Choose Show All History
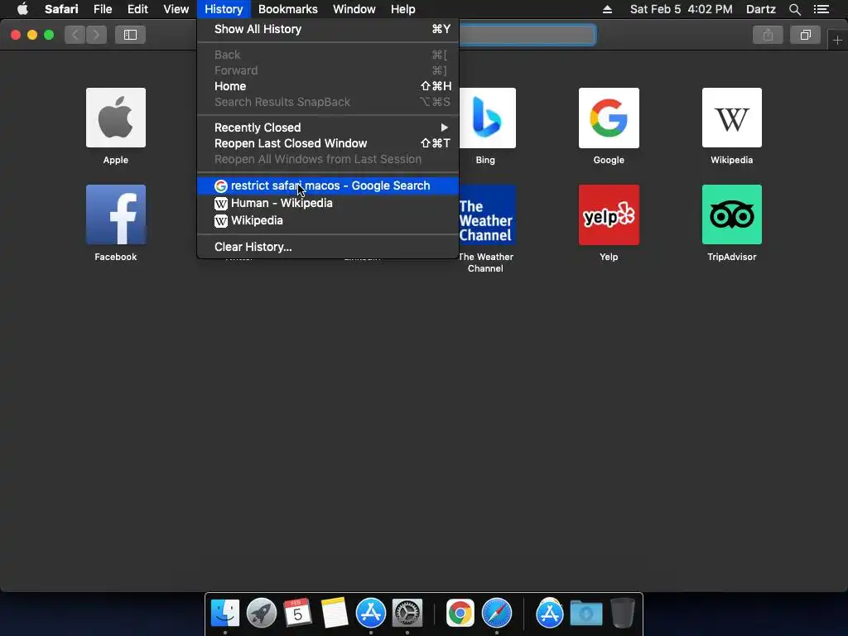Viewport: 848px width, 636px height. [328, 29]
